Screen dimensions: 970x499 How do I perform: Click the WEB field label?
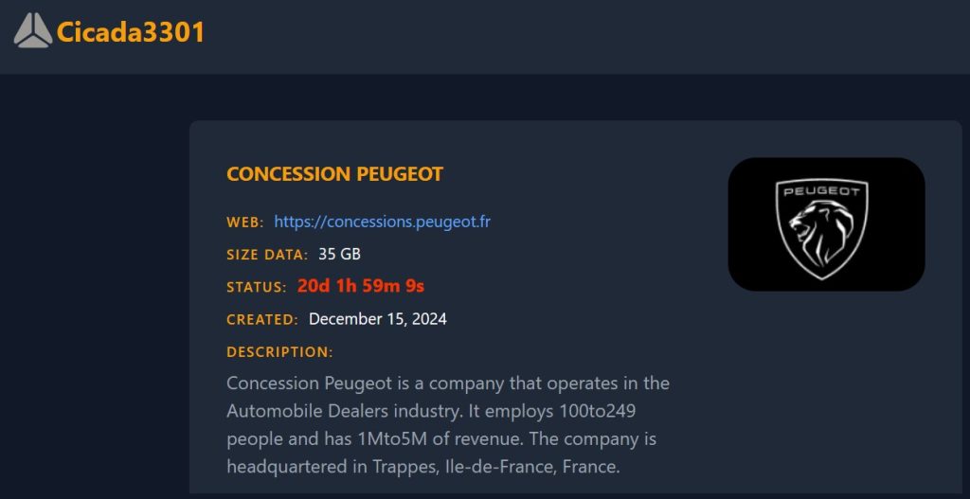point(245,222)
